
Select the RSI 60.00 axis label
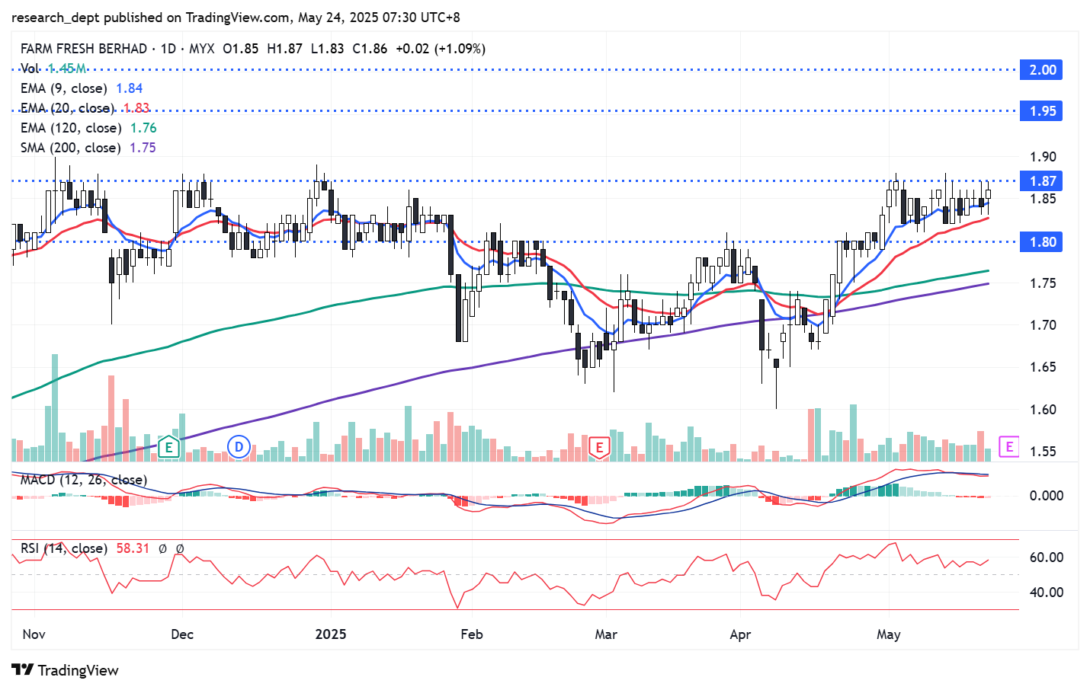[x=1047, y=557]
